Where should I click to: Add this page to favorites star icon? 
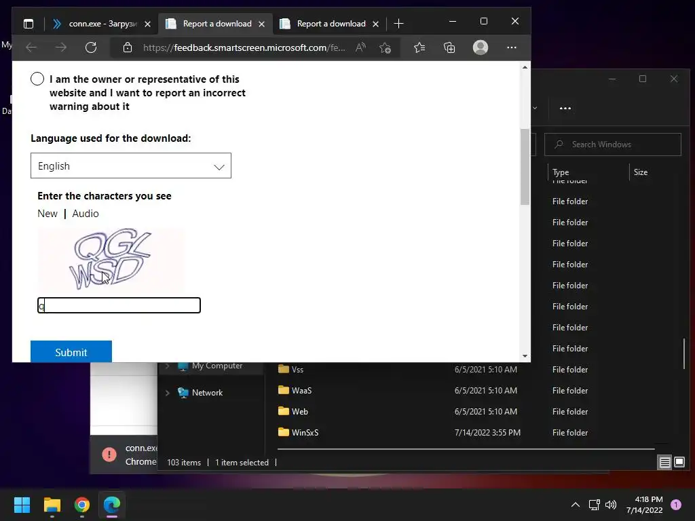[x=386, y=47]
